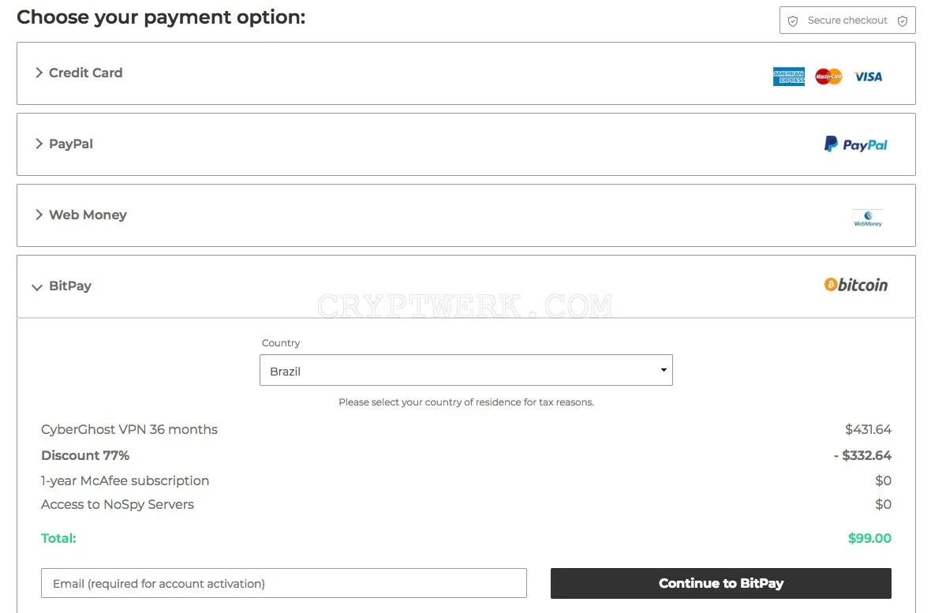Select the Web Money payment option label
This screenshot has width=931, height=613.
coord(88,215)
